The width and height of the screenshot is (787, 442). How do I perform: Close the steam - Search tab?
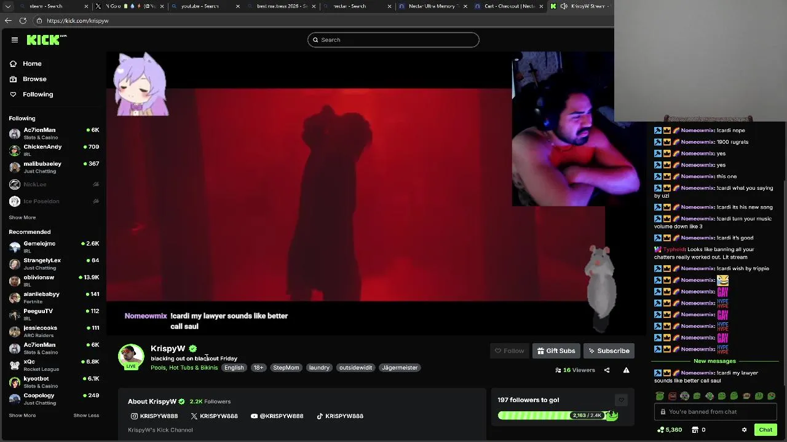(86, 6)
